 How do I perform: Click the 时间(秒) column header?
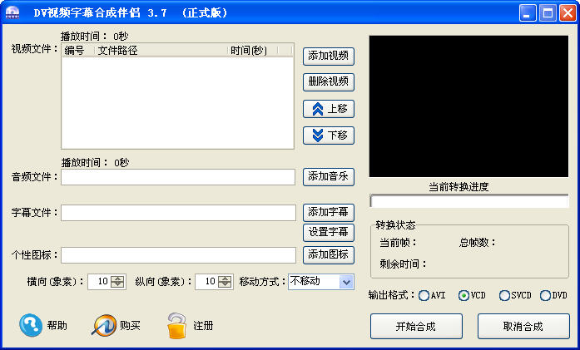click(x=252, y=50)
